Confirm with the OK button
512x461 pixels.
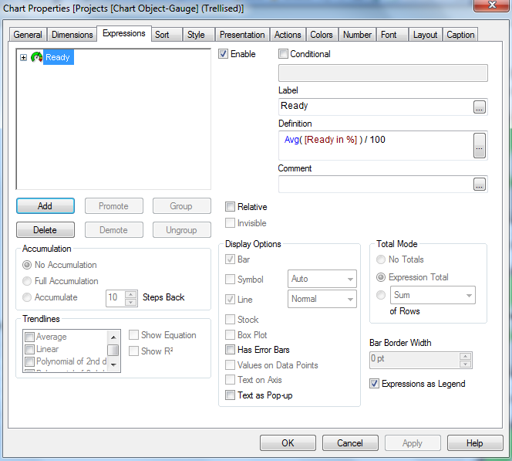pyautogui.click(x=288, y=443)
